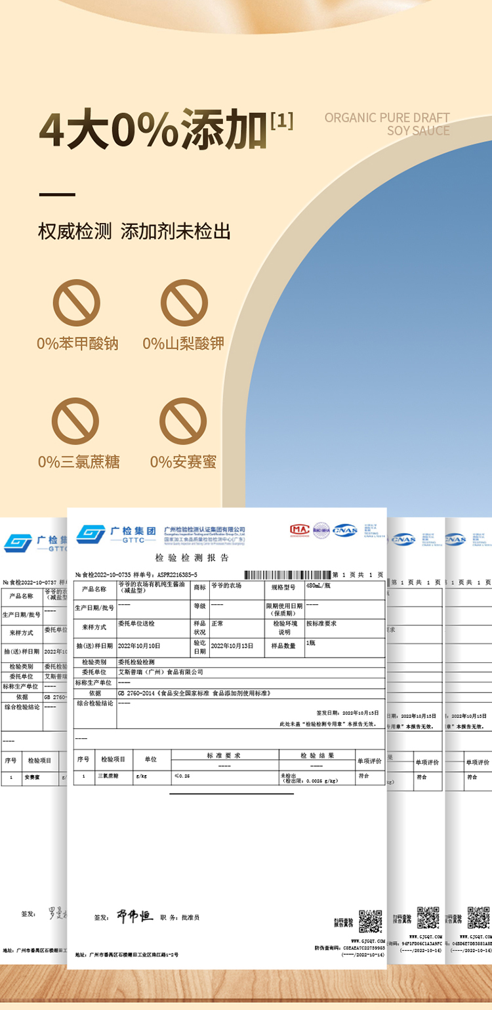The image size is (492, 1010).
Task: Click the 广州检验检测认证集团有限公司 header name
Action: (x=204, y=529)
